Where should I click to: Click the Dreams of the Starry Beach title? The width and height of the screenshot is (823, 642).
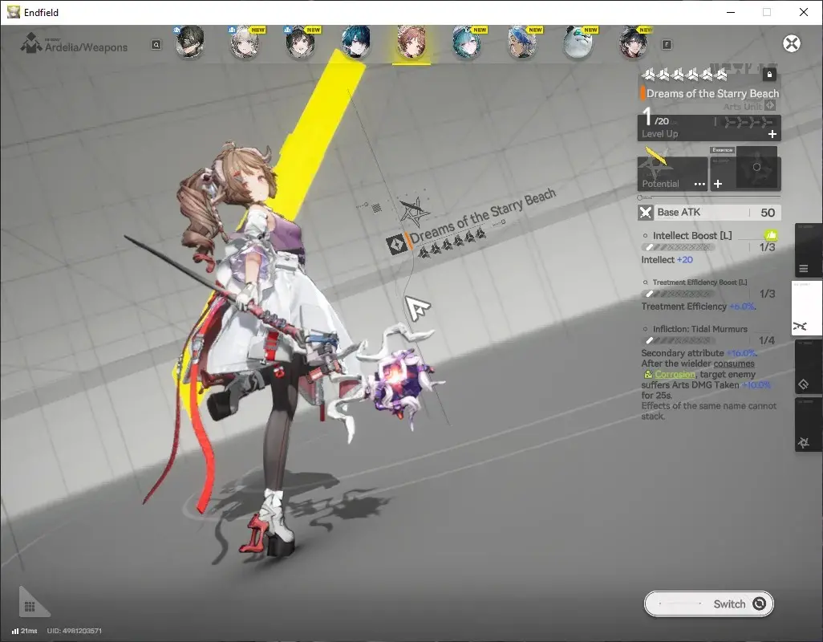[712, 93]
